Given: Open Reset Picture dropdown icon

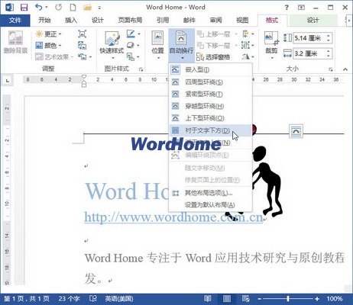Looking at the screenshot, I should pos(85,56).
